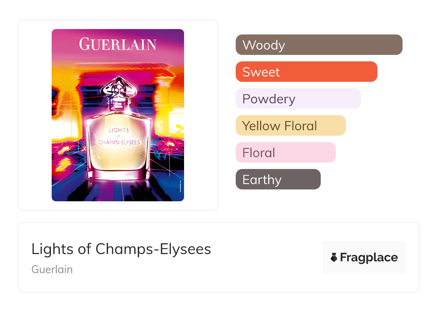Click the word Earthy in the bottom bar
The height and width of the screenshot is (310, 437).
[262, 180]
